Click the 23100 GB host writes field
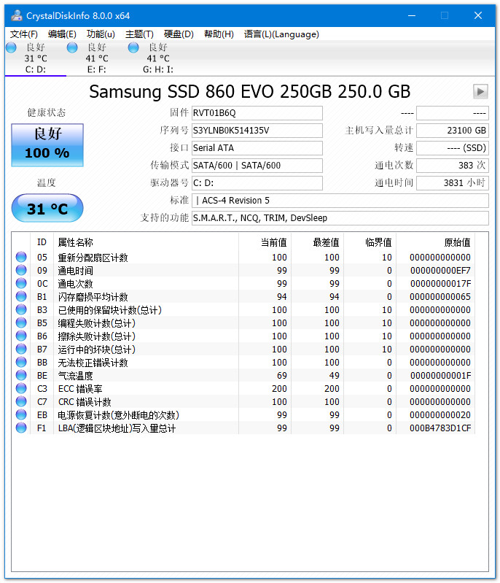 pos(453,131)
